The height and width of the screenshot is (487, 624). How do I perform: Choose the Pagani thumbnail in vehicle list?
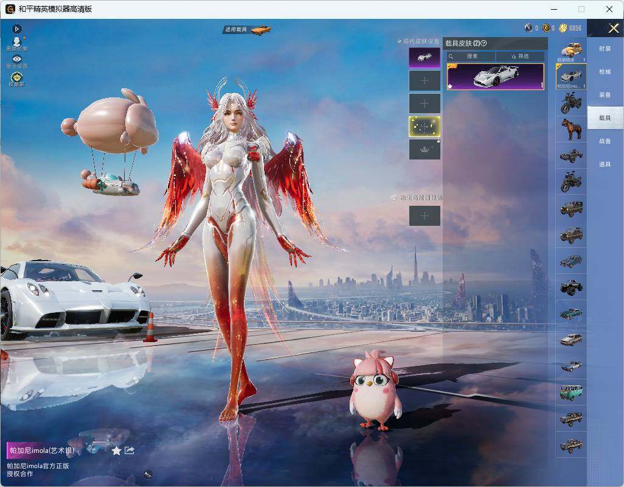[x=572, y=77]
